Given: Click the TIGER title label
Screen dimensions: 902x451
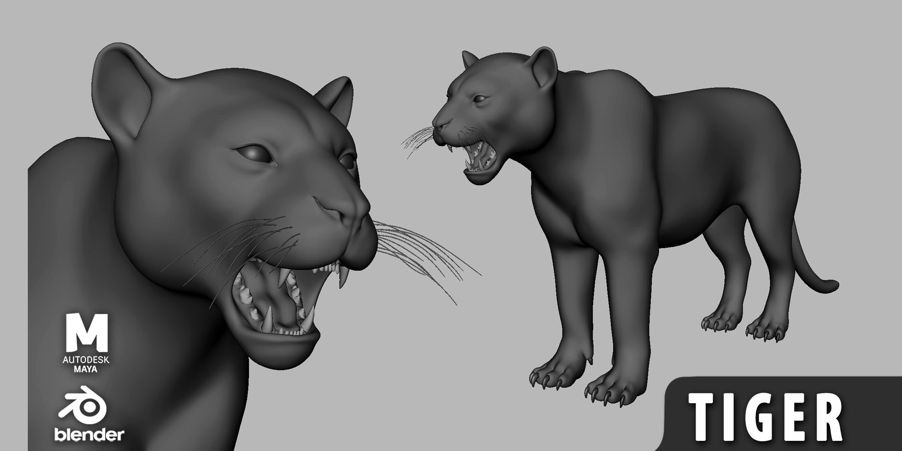Looking at the screenshot, I should tap(766, 418).
